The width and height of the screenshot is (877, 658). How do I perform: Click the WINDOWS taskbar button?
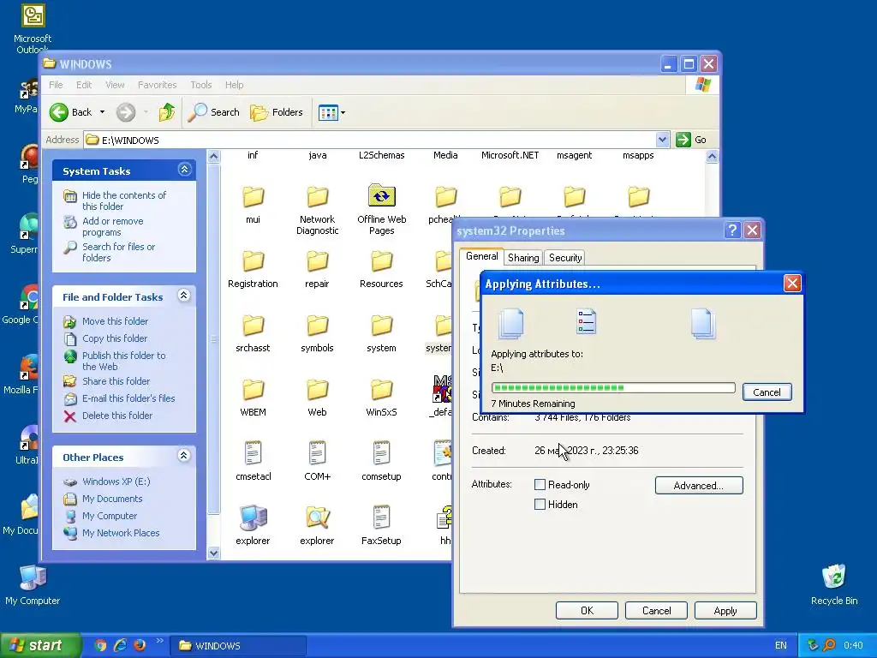point(238,646)
